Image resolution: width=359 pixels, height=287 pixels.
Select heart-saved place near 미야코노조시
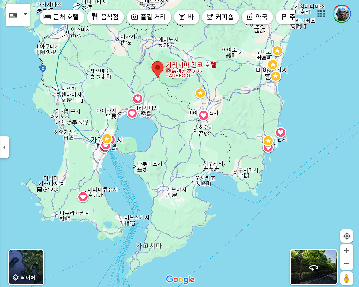coord(203,115)
